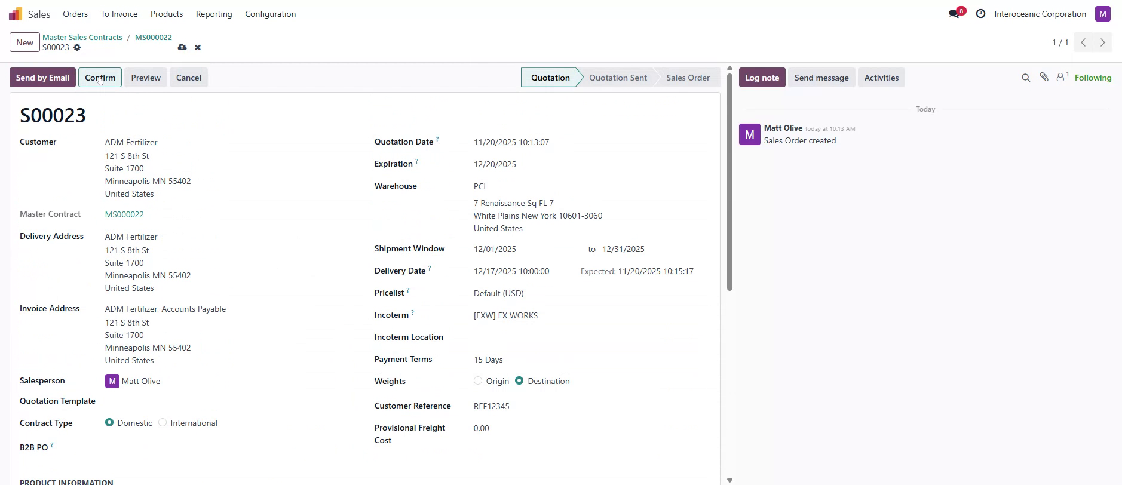Open Master Sales Contracts breadcrumb
Viewport: 1122px width, 485px height.
tap(82, 37)
